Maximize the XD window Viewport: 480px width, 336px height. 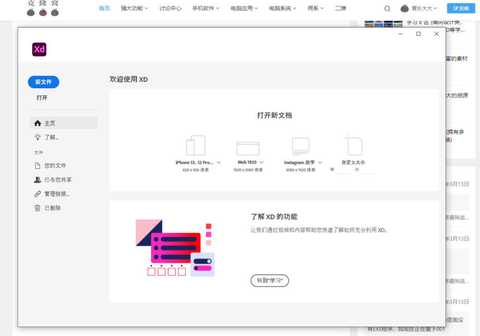418,34
